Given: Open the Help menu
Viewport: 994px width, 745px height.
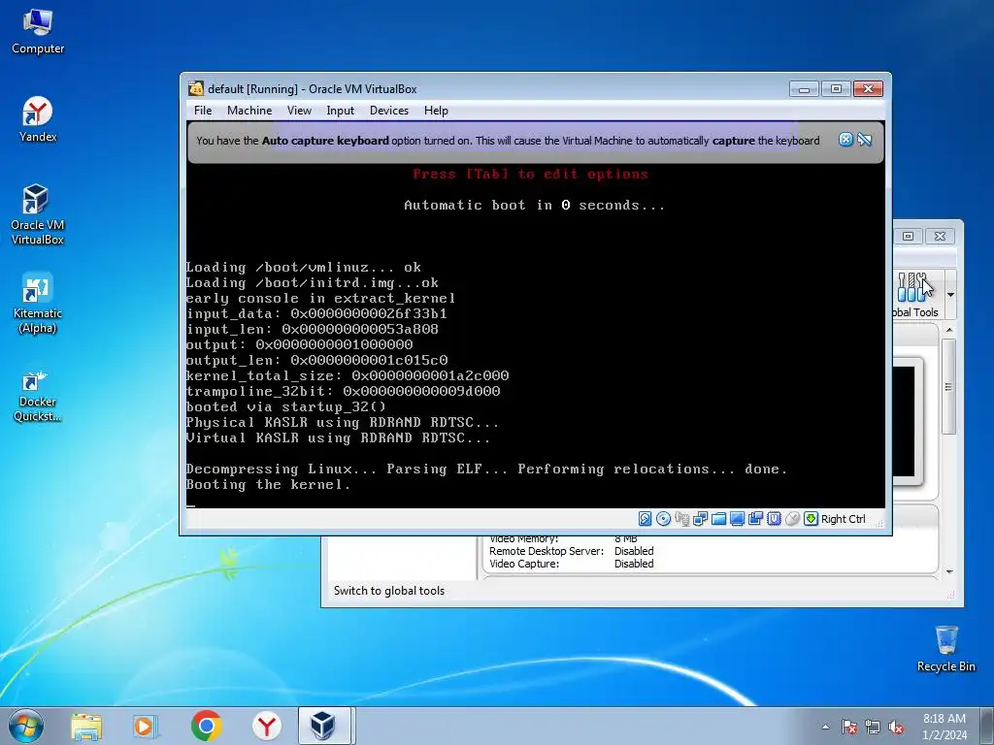Looking at the screenshot, I should [436, 111].
